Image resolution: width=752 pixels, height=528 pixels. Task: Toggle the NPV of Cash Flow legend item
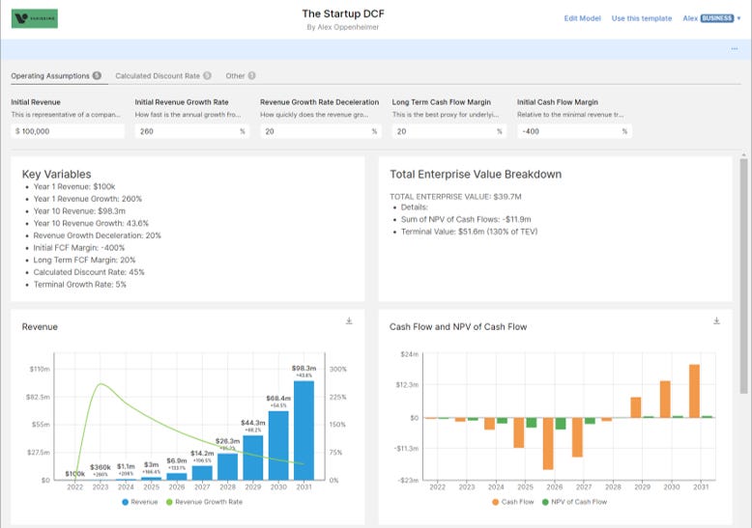(574, 502)
